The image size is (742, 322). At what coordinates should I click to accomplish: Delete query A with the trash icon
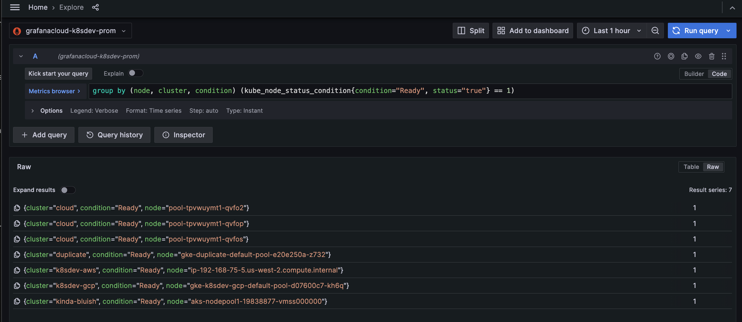(712, 56)
